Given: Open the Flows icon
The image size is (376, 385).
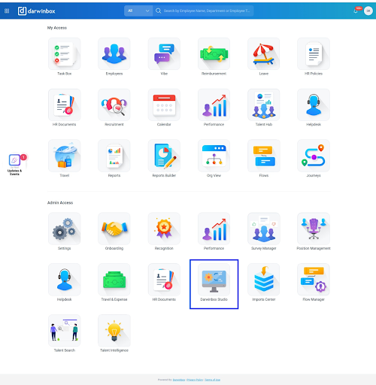Looking at the screenshot, I should point(264,156).
